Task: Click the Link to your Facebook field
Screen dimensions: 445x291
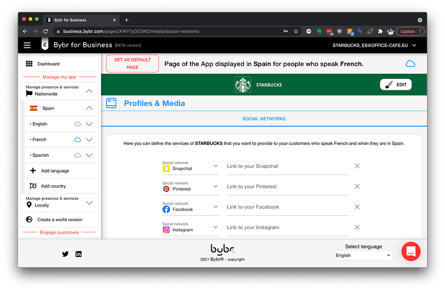Action: click(x=288, y=208)
